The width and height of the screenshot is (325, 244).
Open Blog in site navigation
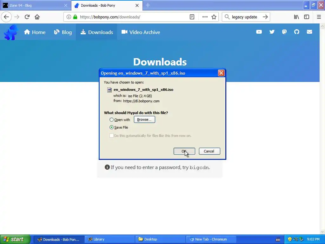[x=63, y=32]
